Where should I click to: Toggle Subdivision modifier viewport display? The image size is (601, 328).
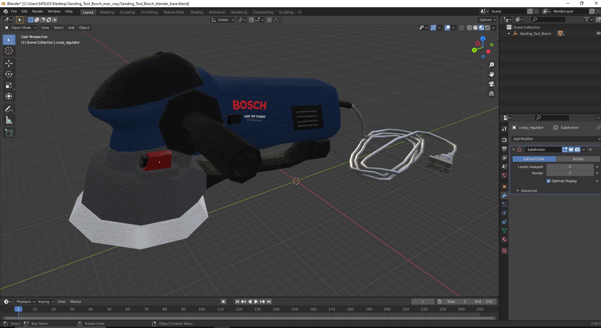point(571,150)
